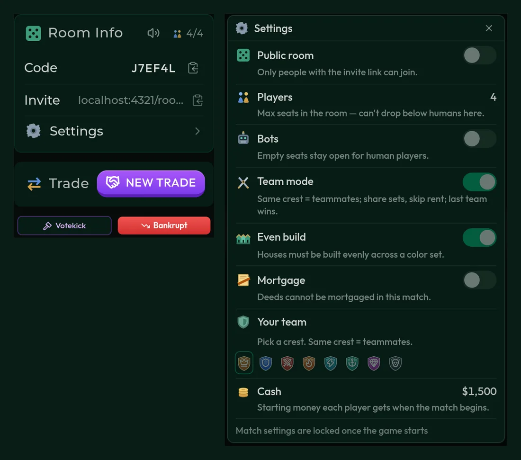This screenshot has height=460, width=521.
Task: Click the Even build houses icon
Action: point(243,238)
